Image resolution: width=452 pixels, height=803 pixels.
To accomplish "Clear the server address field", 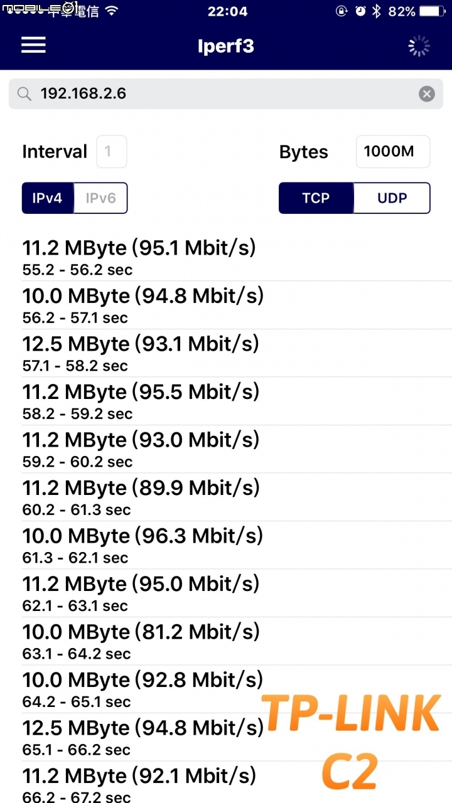I will click(426, 94).
